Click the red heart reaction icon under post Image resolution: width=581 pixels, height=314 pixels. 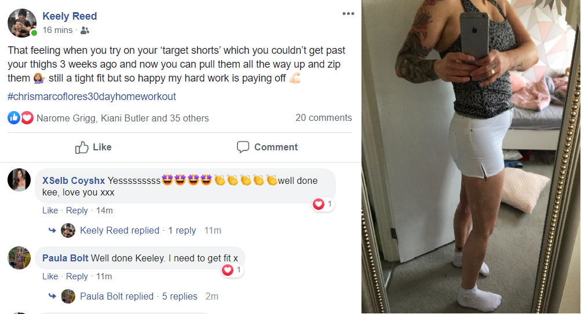click(x=27, y=118)
